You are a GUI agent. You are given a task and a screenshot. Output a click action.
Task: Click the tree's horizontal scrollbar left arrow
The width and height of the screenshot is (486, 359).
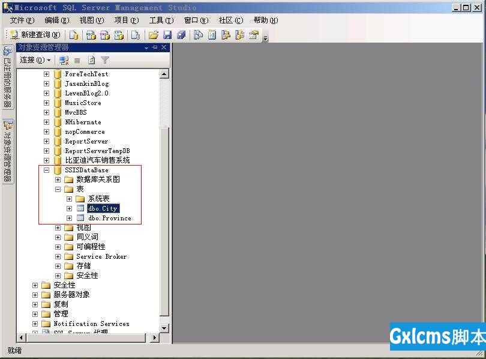[x=21, y=337]
